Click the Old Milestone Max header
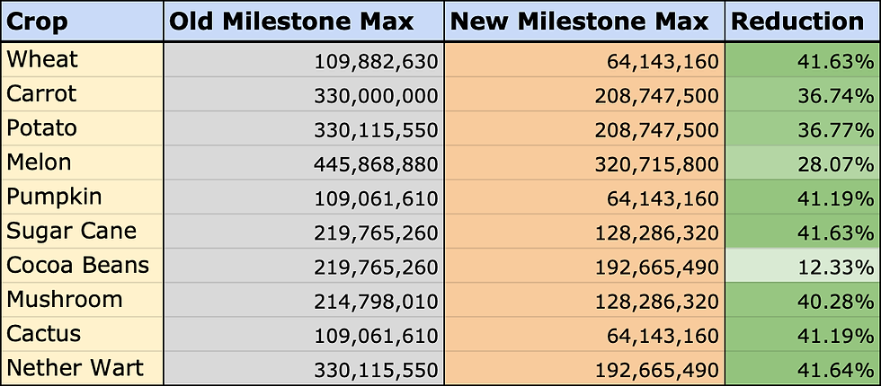Image resolution: width=881 pixels, height=386 pixels. (x=304, y=22)
